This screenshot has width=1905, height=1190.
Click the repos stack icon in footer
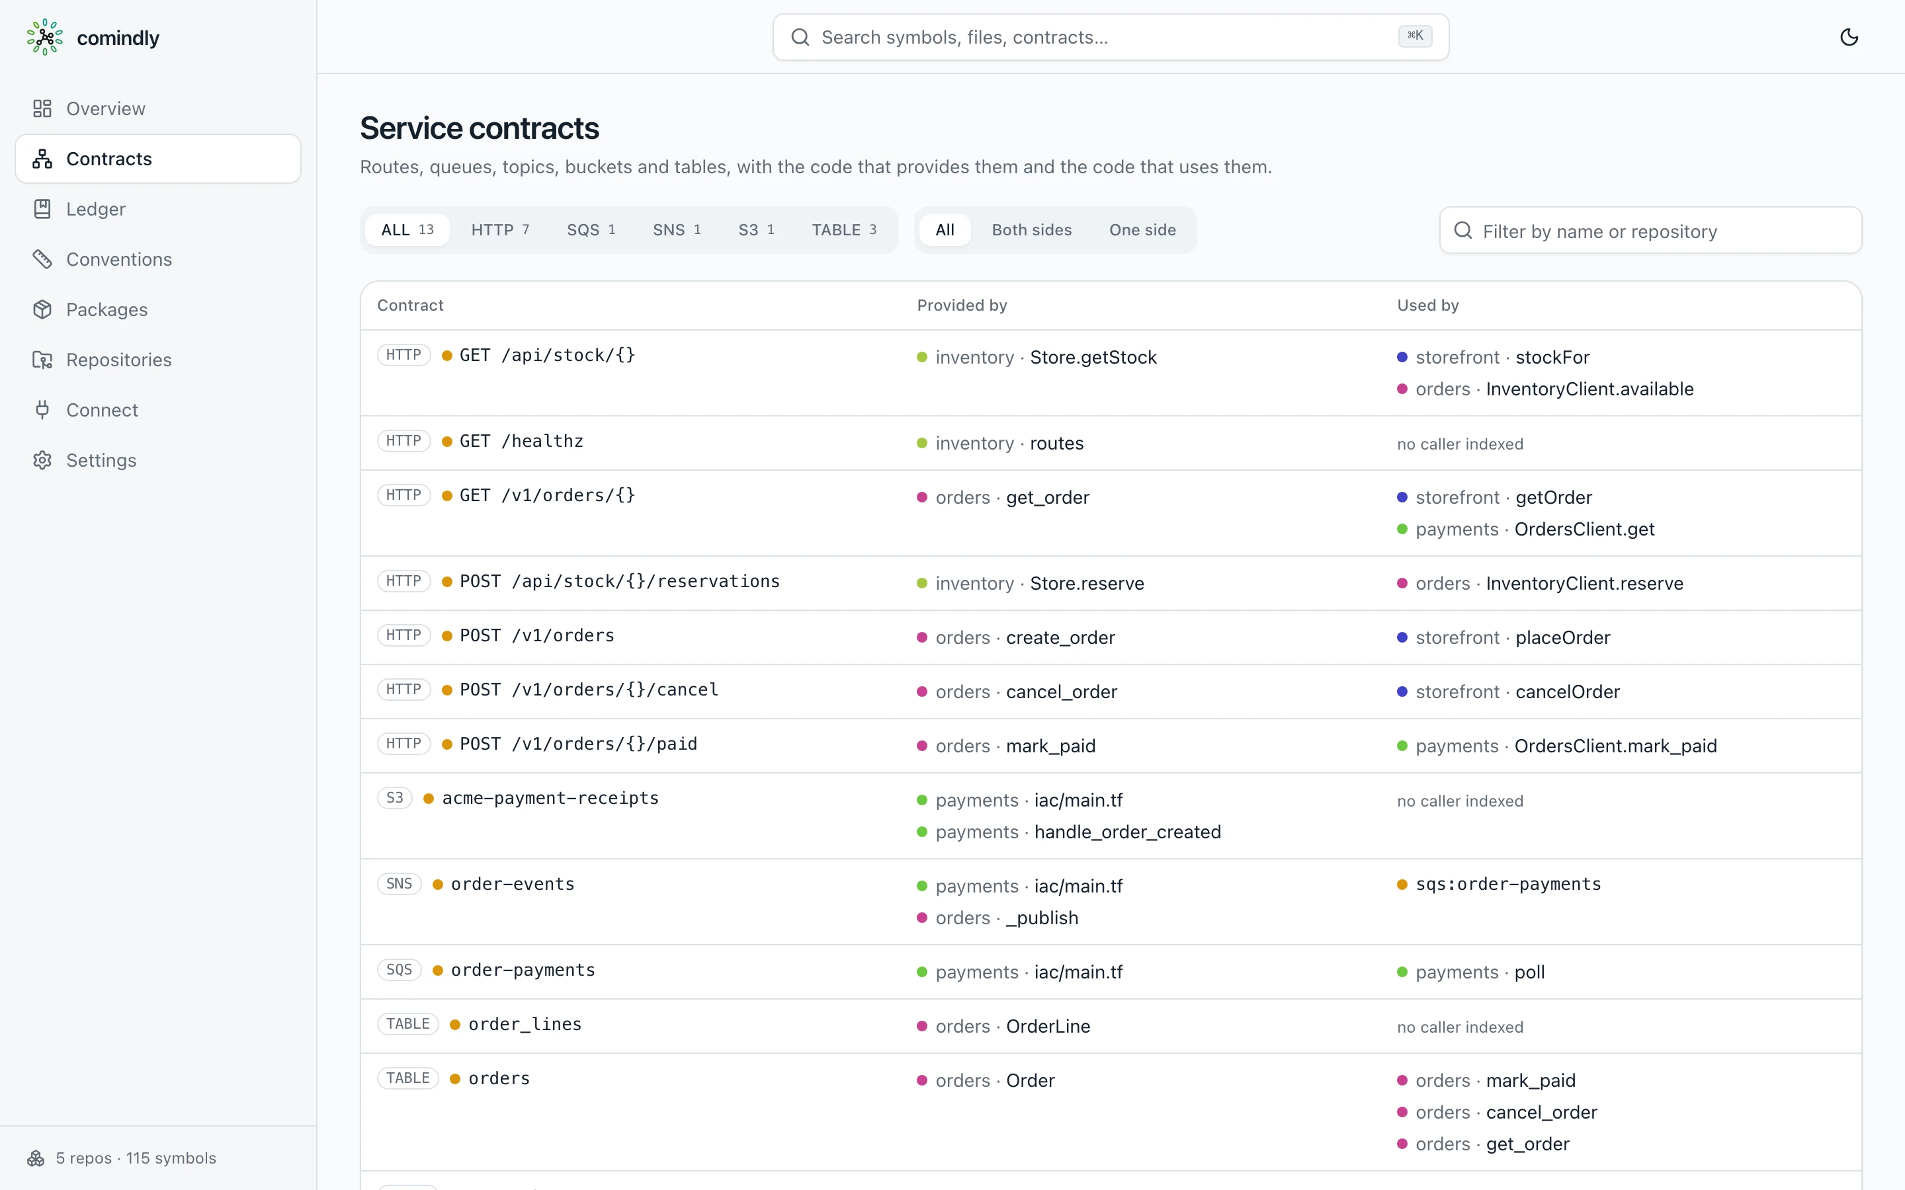point(36,1158)
